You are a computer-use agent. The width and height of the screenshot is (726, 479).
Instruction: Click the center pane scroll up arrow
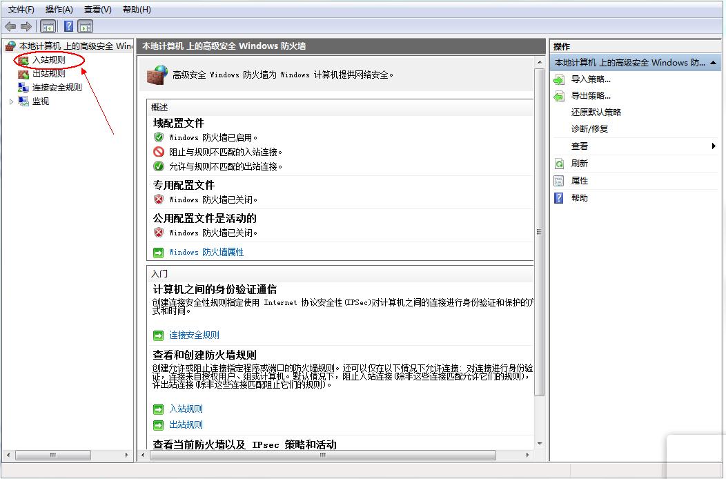540,62
